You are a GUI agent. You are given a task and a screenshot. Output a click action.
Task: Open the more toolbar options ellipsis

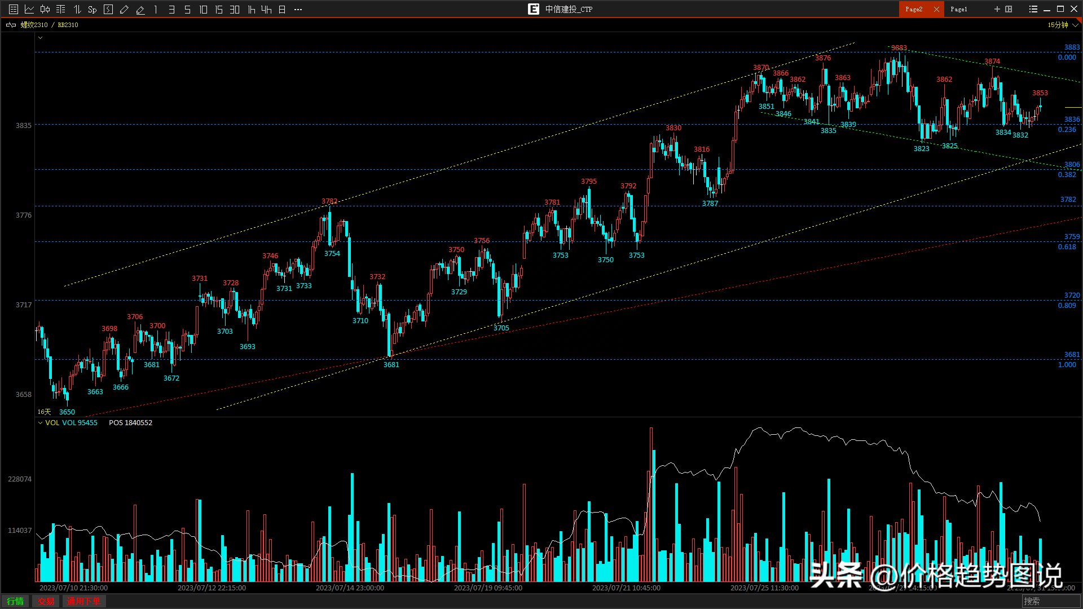point(298,9)
